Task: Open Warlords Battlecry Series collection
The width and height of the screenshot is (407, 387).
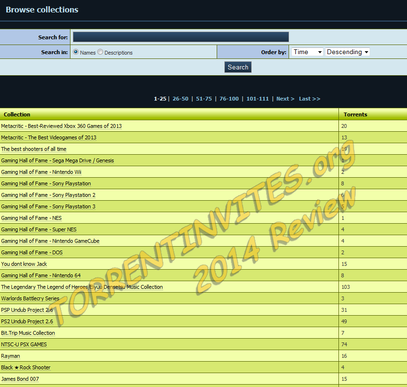Action: (x=30, y=298)
